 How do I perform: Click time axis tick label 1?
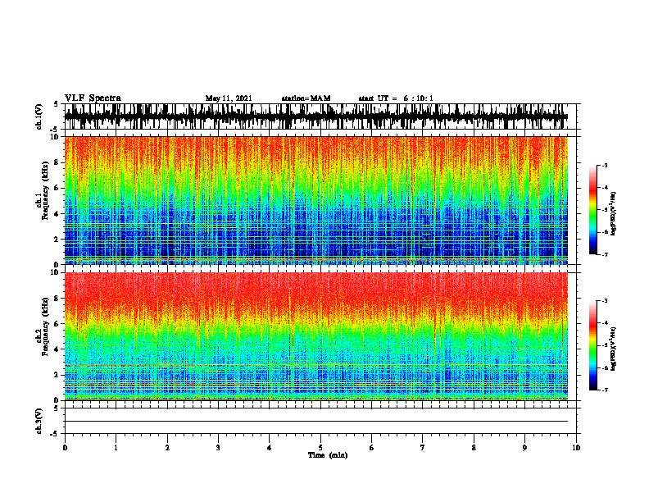pyautogui.click(x=116, y=447)
